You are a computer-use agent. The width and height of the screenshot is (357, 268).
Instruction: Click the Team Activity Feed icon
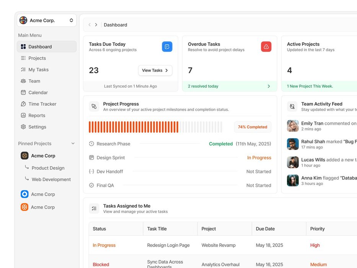coord(292,106)
